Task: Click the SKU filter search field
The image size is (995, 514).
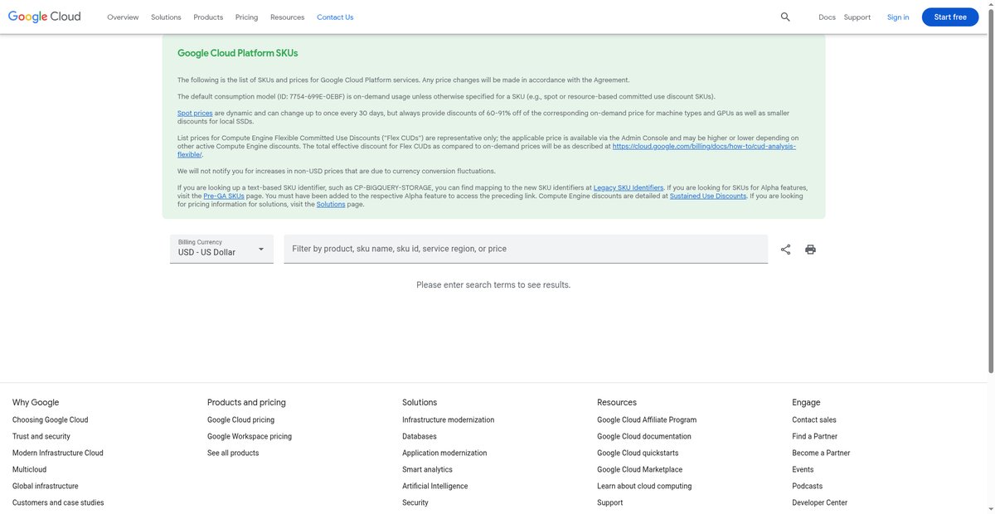Action: (526, 249)
